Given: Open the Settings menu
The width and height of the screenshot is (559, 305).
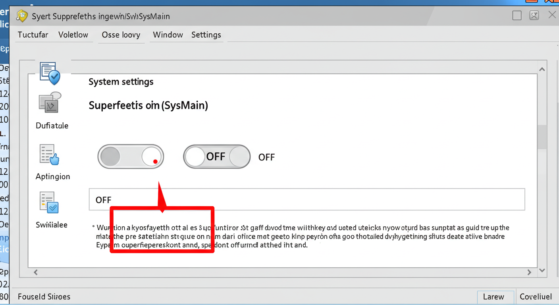Looking at the screenshot, I should click(206, 35).
